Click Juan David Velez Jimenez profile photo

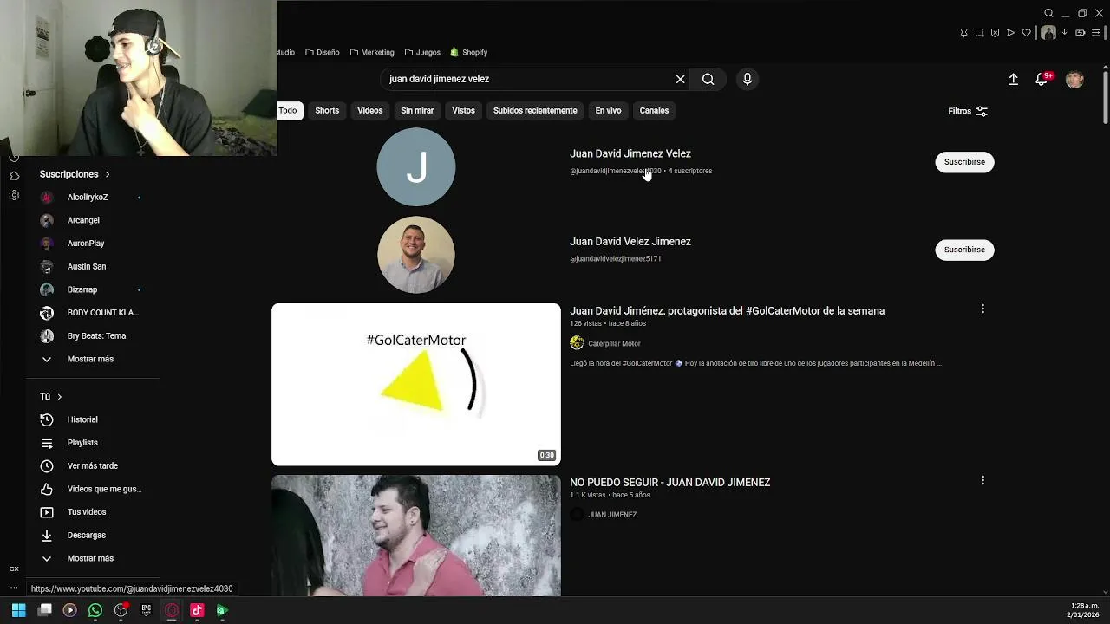coord(416,255)
